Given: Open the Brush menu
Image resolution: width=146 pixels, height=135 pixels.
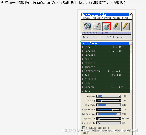Looking at the screenshot, I should (86, 18).
